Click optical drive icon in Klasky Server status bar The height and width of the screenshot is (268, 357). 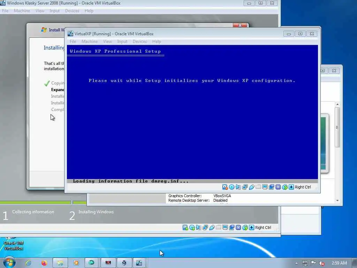pyautogui.click(x=192, y=228)
